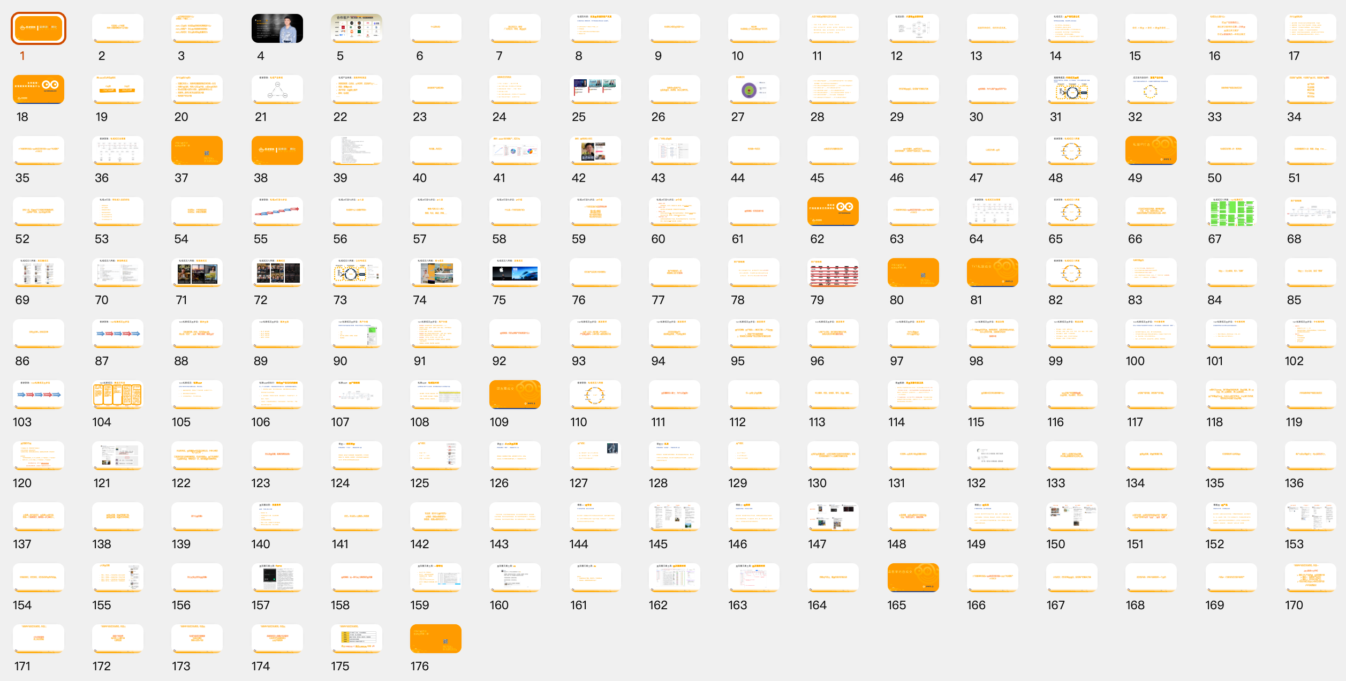Click final slide 176 orange thumbnail
Image resolution: width=1346 pixels, height=681 pixels.
435,638
